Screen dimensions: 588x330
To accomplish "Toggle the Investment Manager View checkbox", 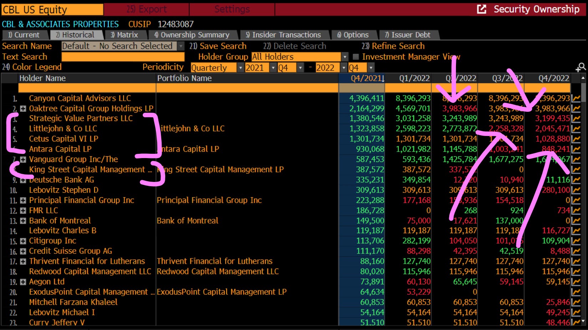I will point(355,57).
